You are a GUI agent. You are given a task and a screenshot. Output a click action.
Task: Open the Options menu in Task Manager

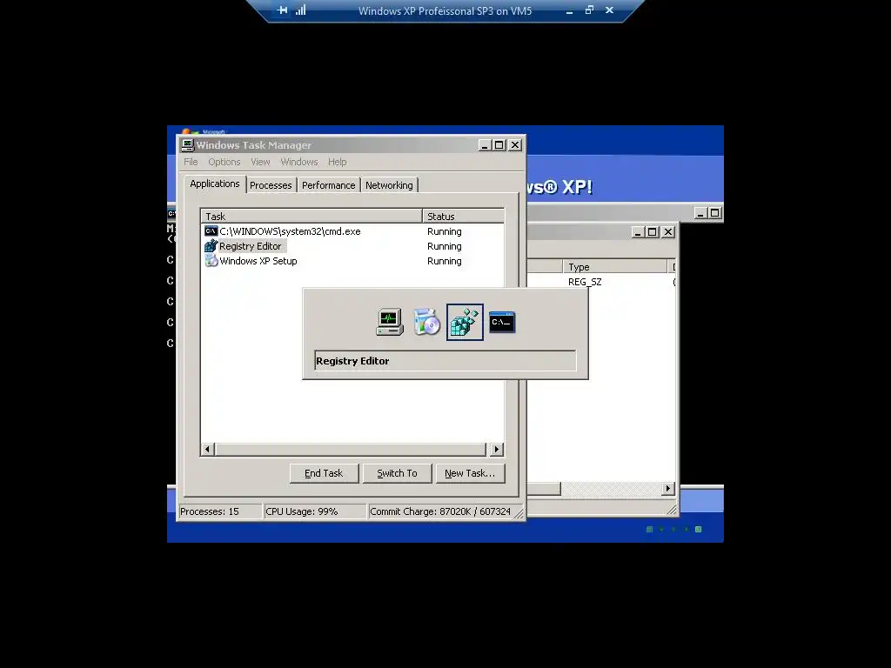224,162
